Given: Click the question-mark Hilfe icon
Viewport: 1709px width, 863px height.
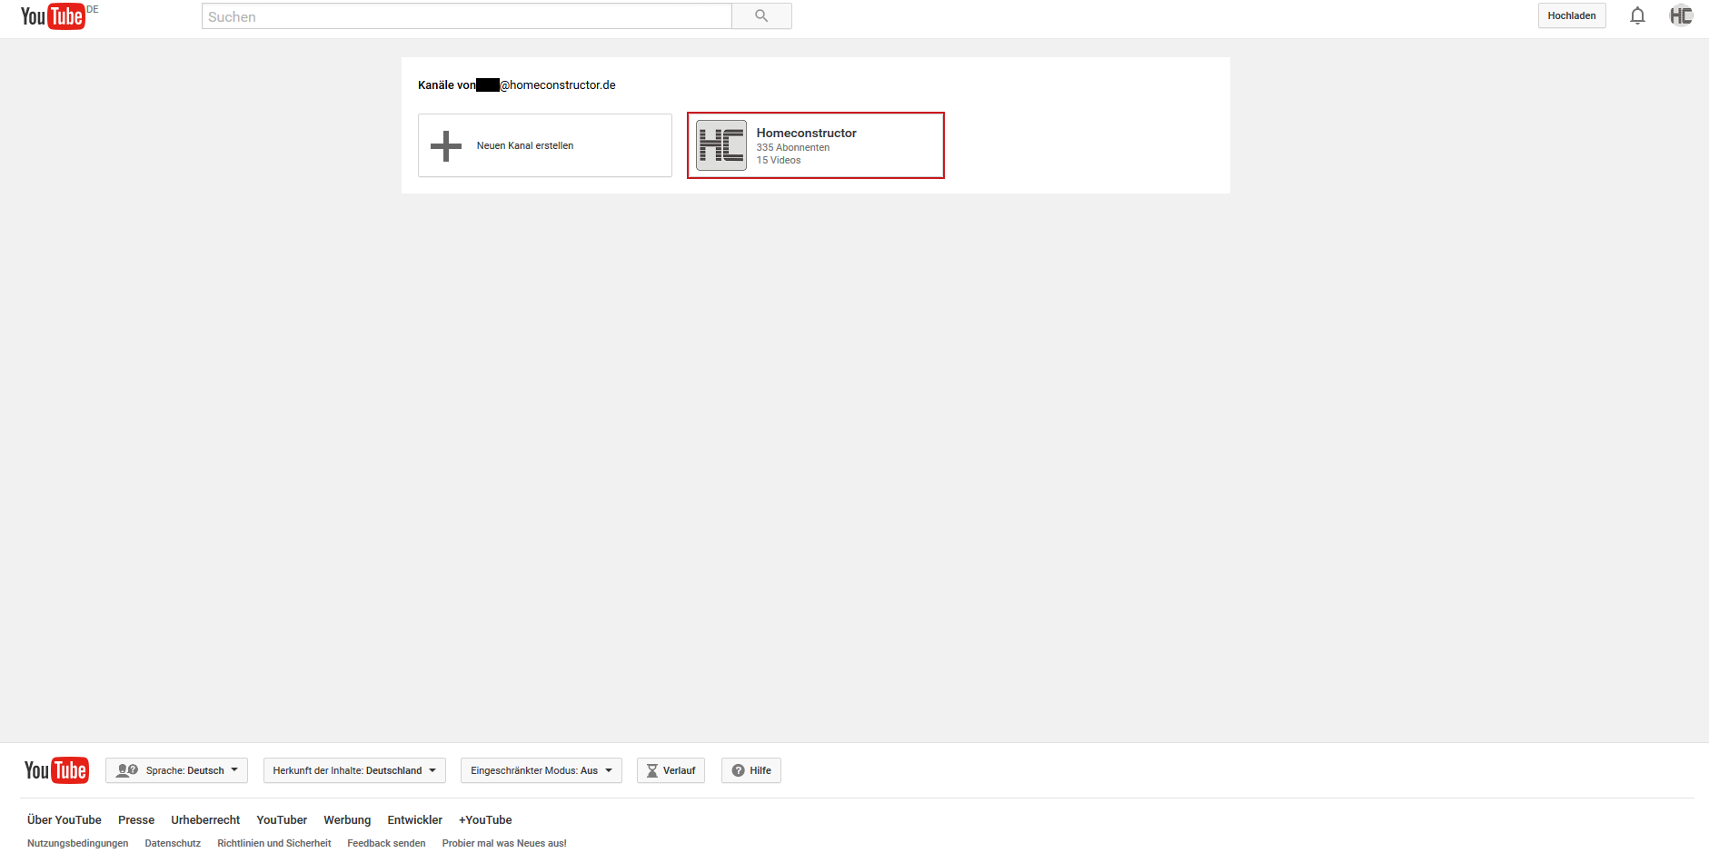Looking at the screenshot, I should 738,770.
